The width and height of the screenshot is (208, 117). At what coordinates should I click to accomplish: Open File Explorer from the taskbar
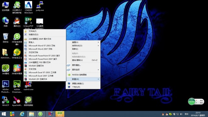(32, 114)
